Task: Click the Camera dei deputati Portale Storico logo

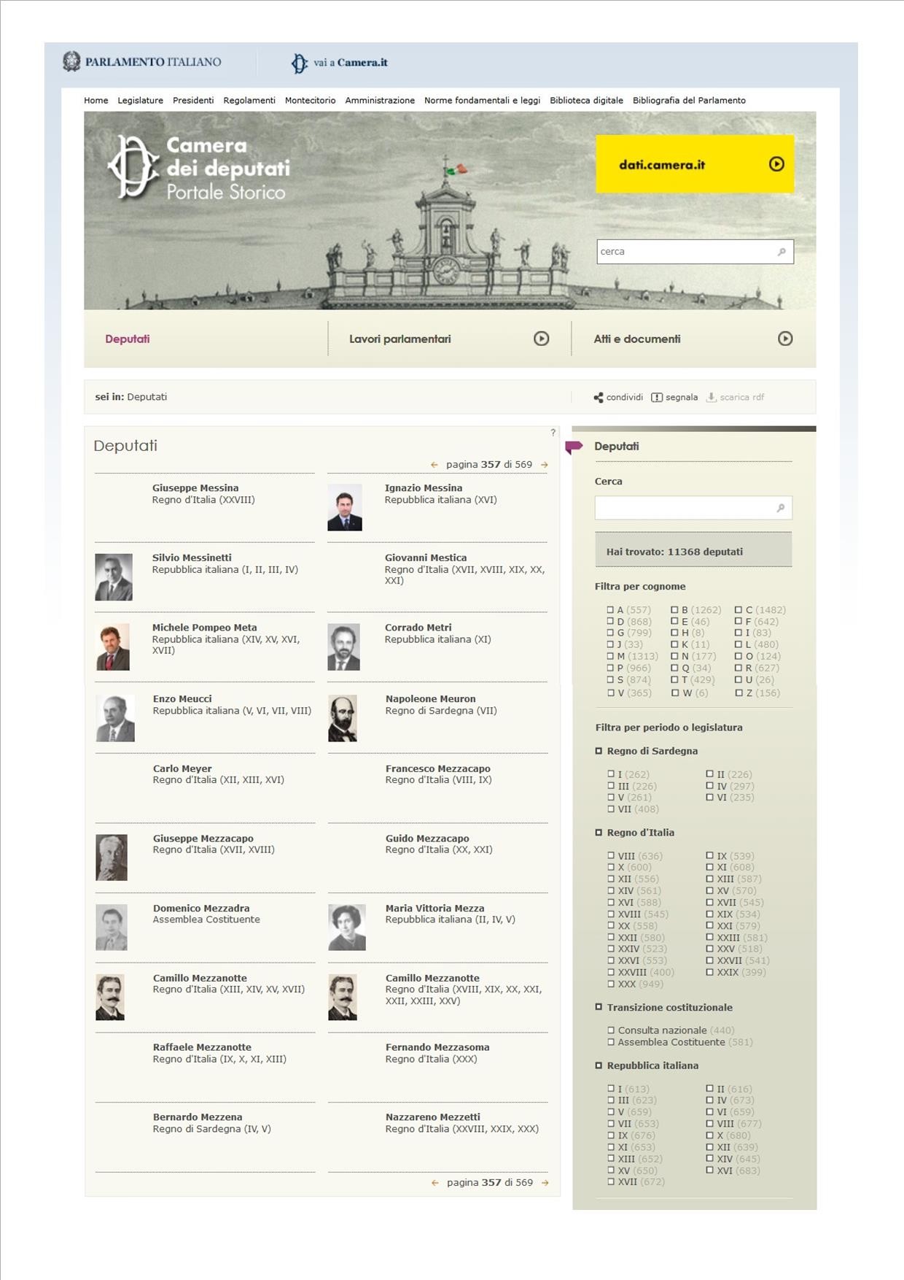Action: [x=199, y=168]
